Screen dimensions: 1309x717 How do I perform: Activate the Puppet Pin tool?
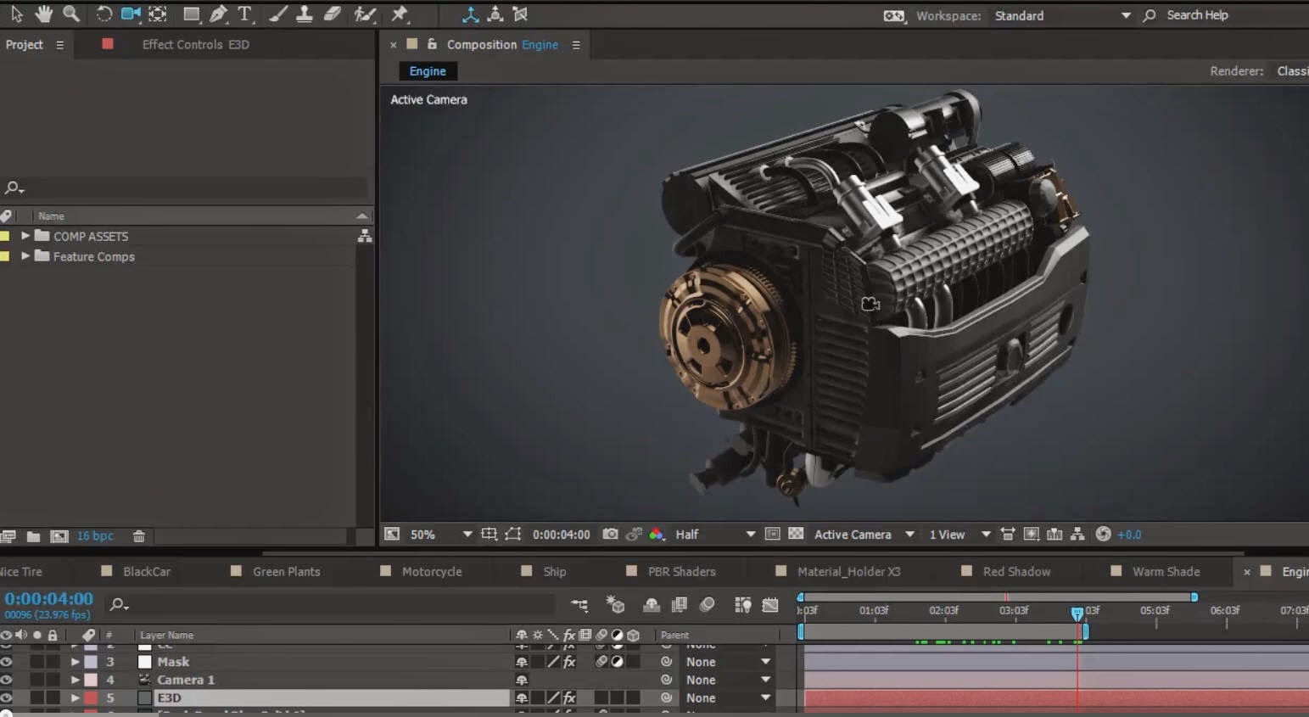pos(399,14)
